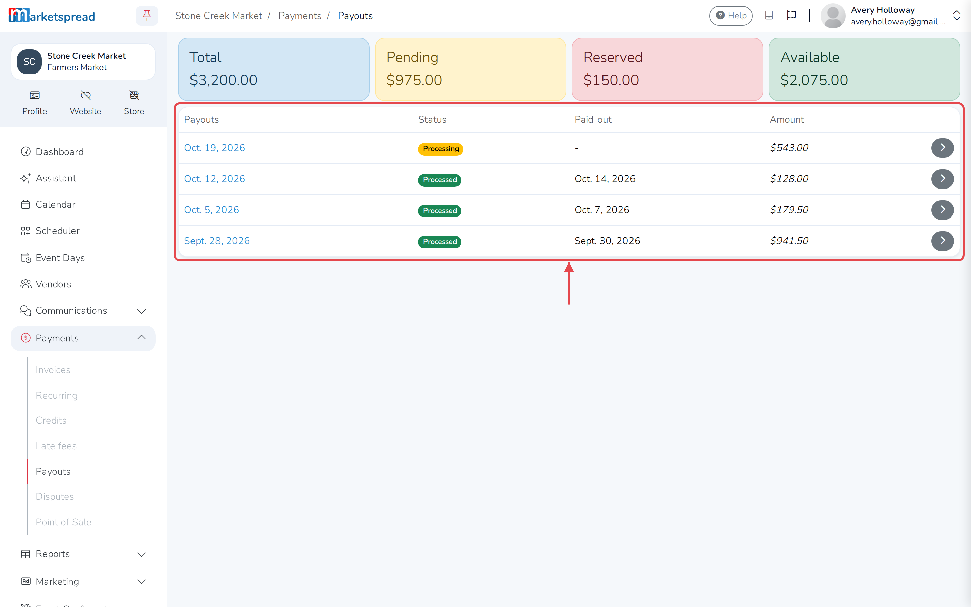Select Credits submenu item
This screenshot has width=971, height=607.
[x=51, y=420]
